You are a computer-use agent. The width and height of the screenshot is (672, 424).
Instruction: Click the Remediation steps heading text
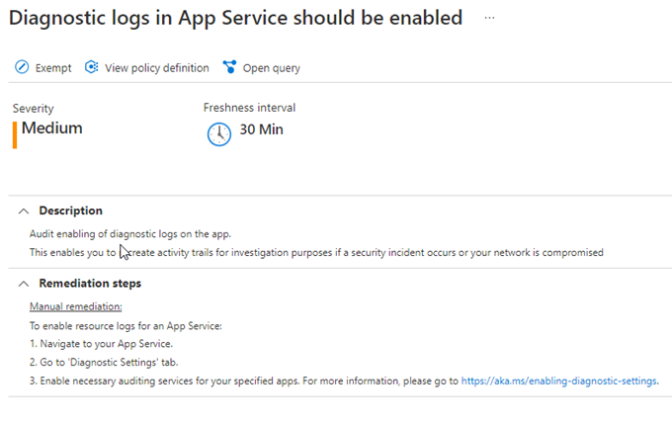pyautogui.click(x=90, y=284)
